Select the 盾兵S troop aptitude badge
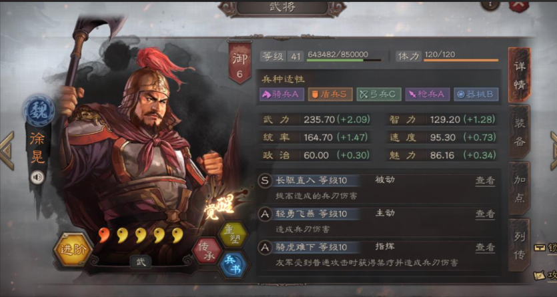This screenshot has height=297, width=557. click(x=330, y=95)
